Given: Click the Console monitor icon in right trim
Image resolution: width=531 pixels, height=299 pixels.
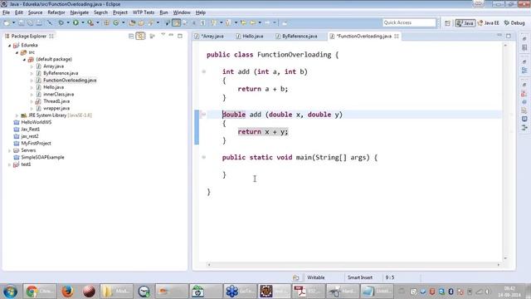Looking at the screenshot, I should coord(524,119).
